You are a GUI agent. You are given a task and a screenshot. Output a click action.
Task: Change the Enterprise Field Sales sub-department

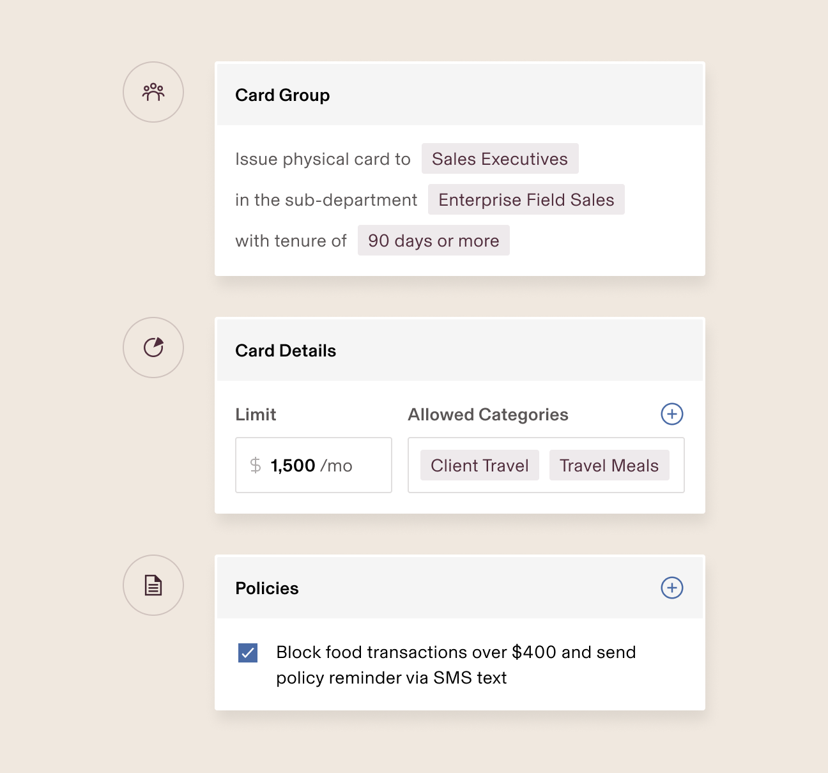pos(526,199)
